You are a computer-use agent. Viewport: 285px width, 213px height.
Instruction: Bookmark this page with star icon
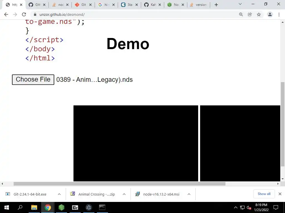click(259, 14)
